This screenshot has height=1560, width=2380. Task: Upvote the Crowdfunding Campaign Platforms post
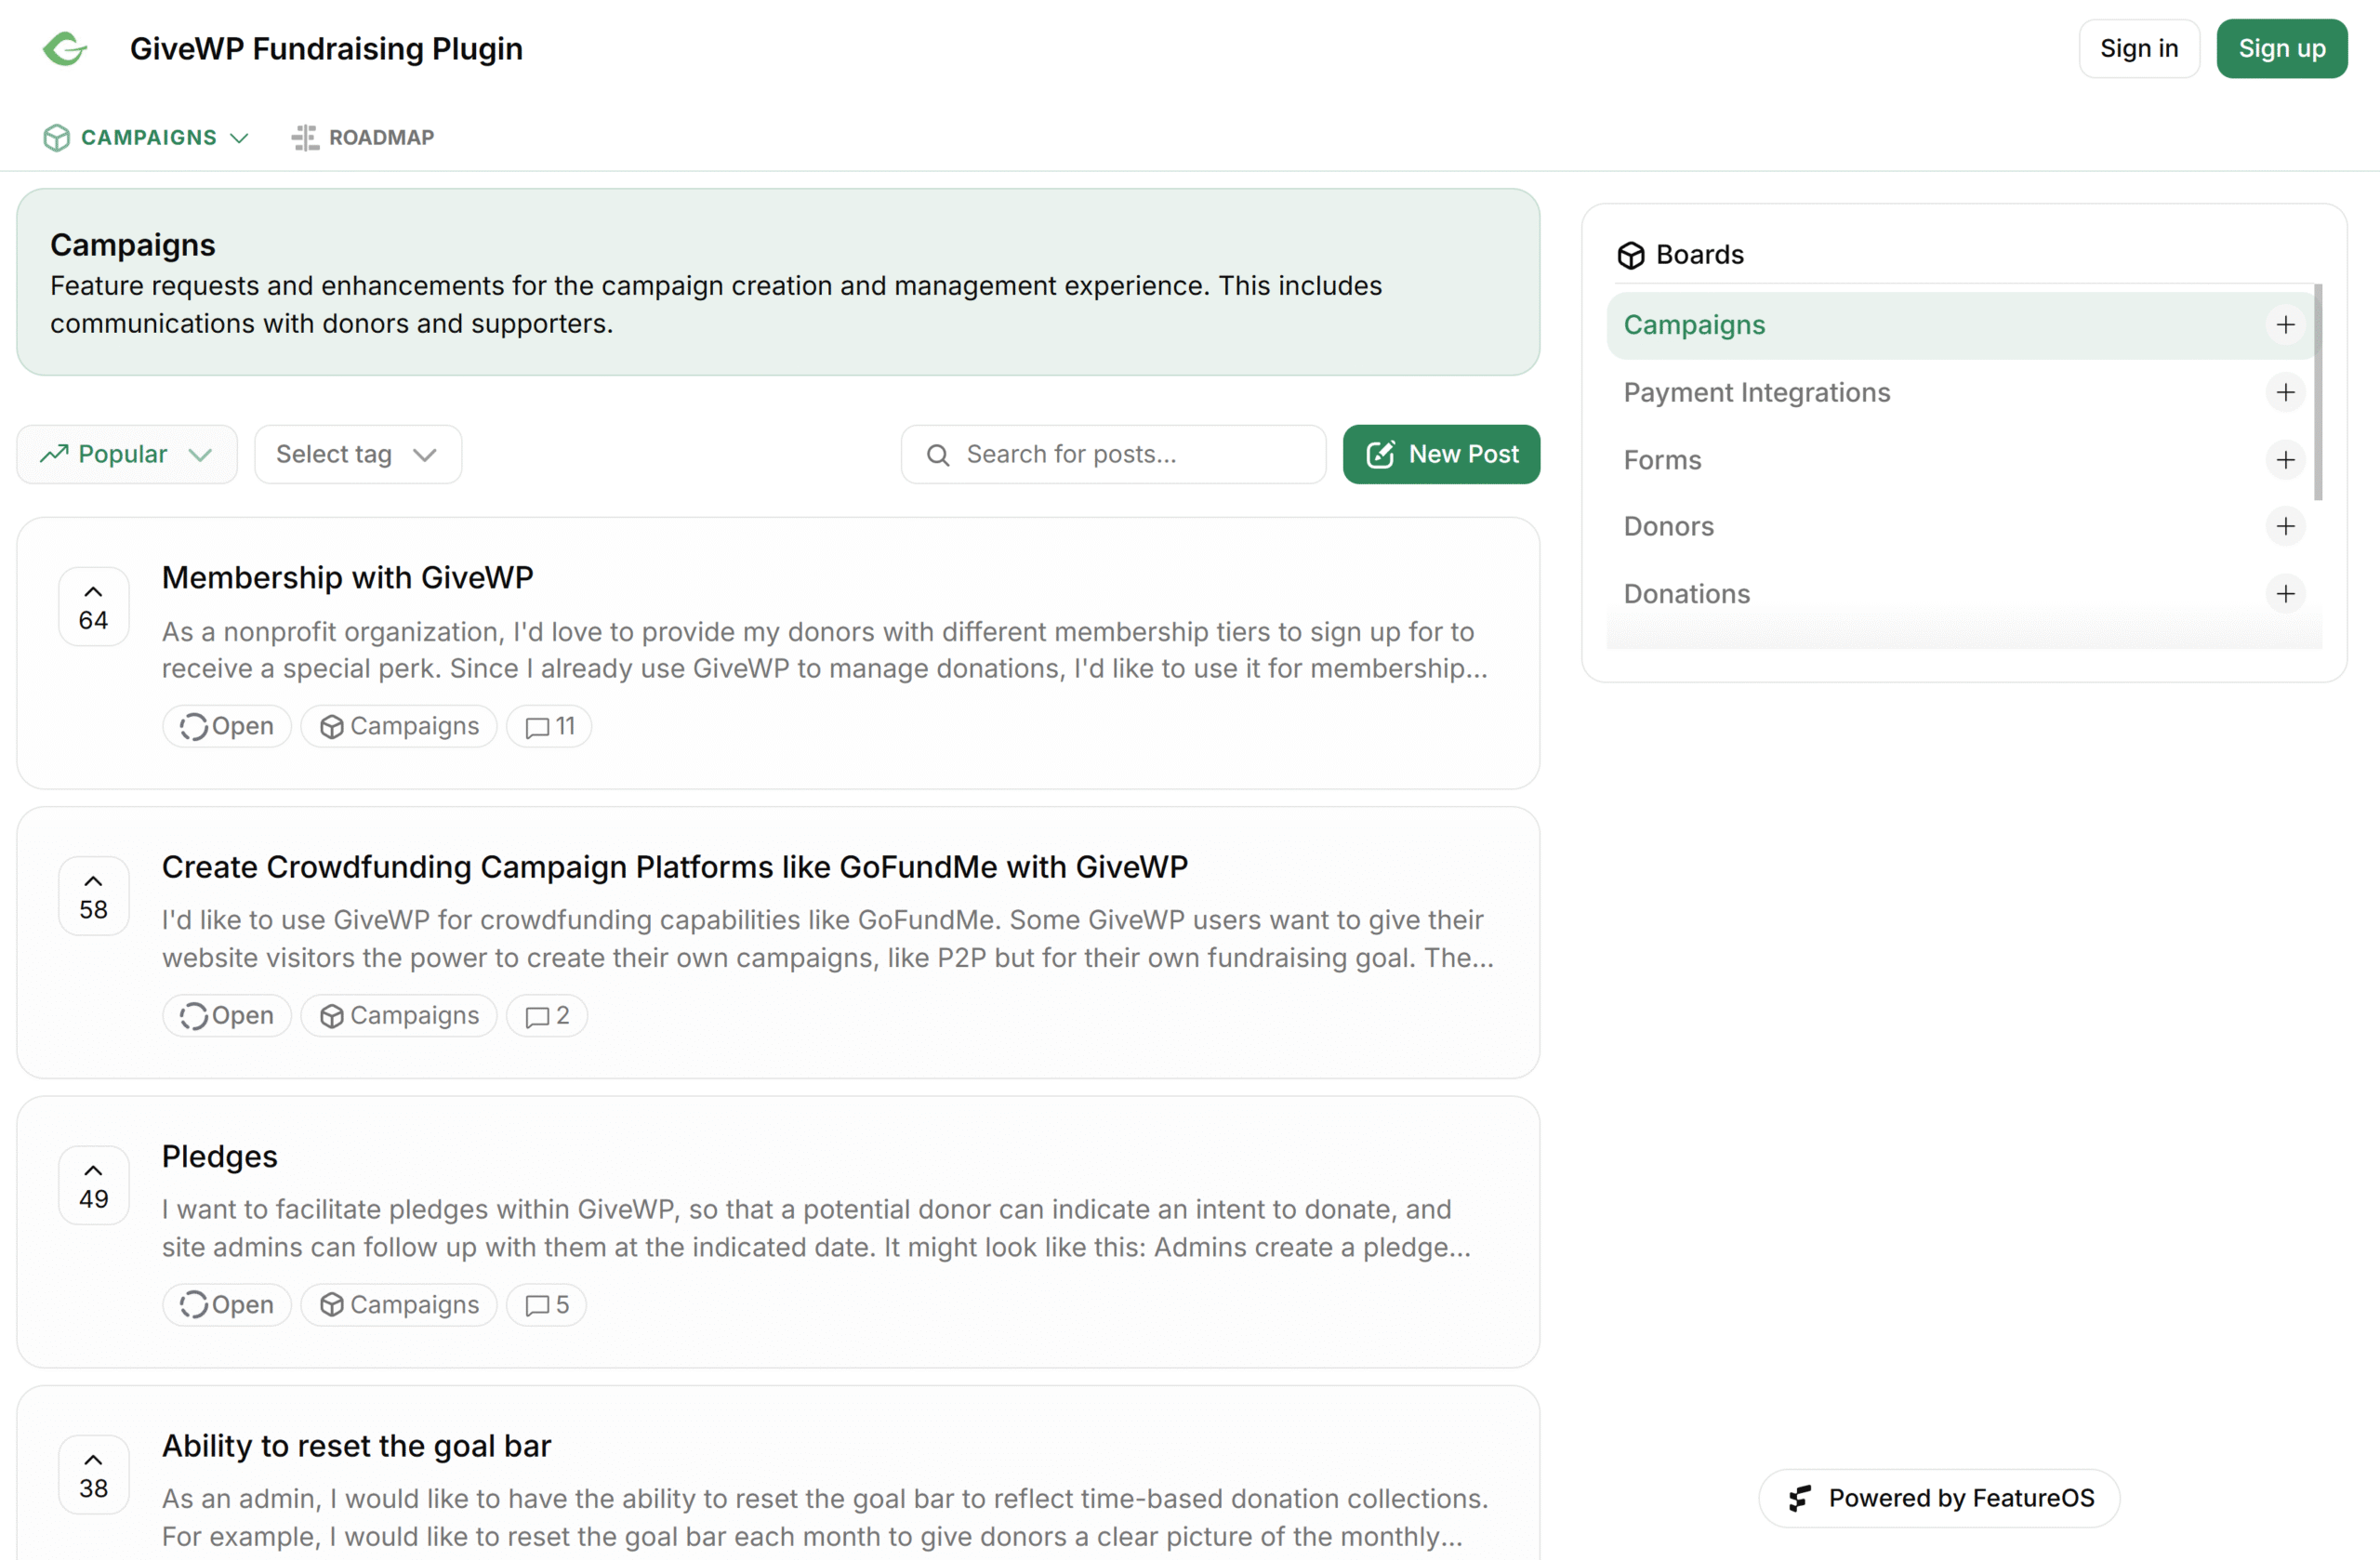click(x=93, y=896)
